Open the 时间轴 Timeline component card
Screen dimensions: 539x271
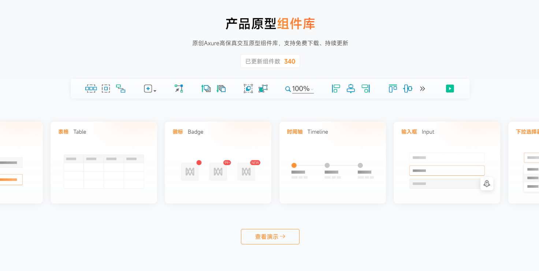(x=333, y=163)
